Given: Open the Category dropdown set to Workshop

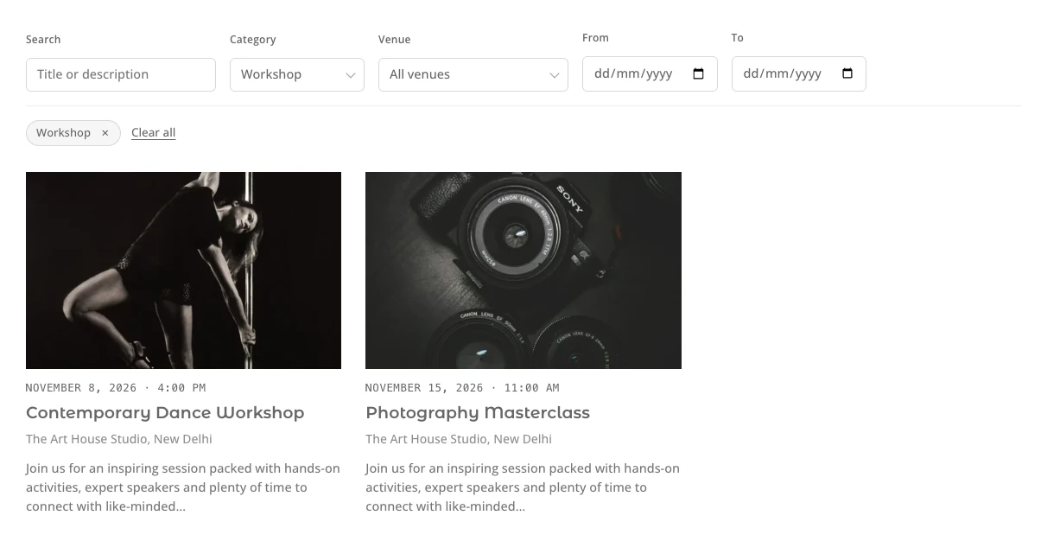Looking at the screenshot, I should point(297,74).
